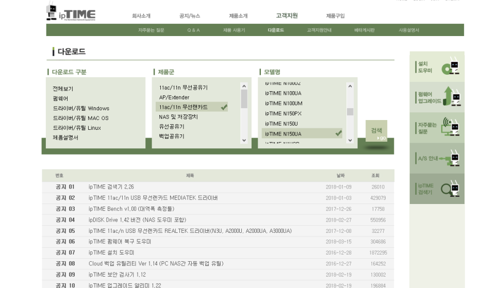Open notice ipTIME 보안 검사기 1.12
The width and height of the screenshot is (498, 288).
pyautogui.click(x=117, y=275)
